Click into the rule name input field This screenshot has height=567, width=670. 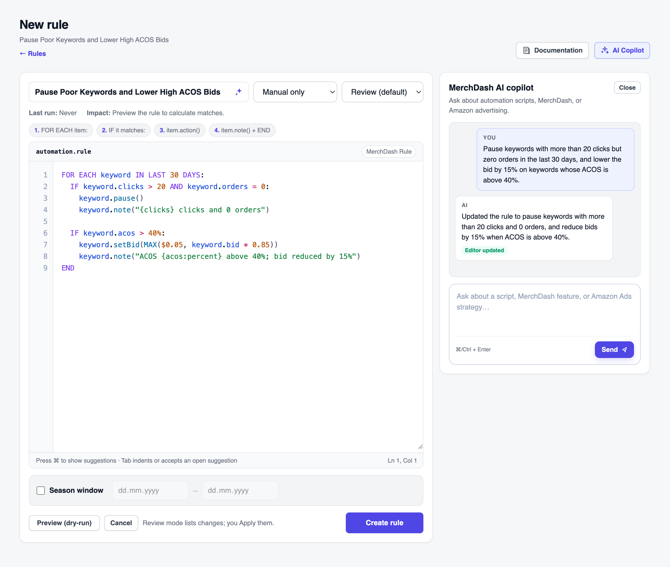(139, 92)
